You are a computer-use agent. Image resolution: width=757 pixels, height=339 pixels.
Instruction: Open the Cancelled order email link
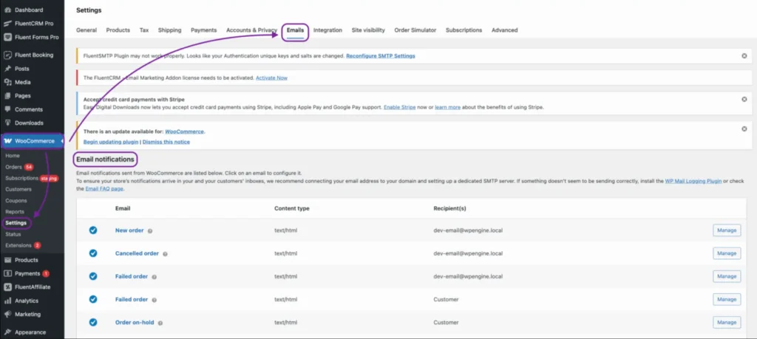click(x=137, y=253)
